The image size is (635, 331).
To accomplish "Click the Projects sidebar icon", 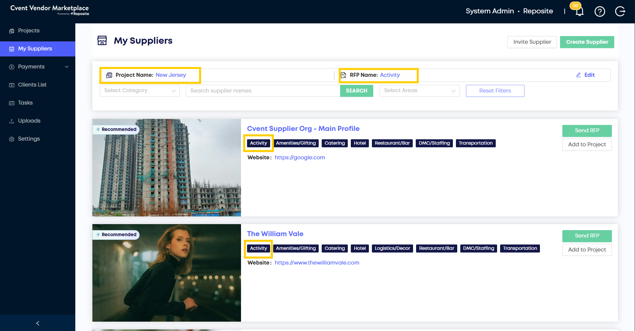I will click(x=12, y=31).
